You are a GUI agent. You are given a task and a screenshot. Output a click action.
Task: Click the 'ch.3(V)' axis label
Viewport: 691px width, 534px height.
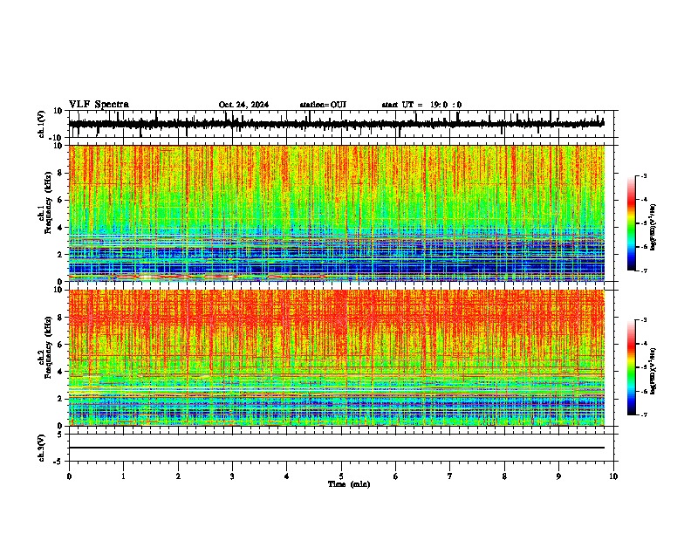(42, 448)
